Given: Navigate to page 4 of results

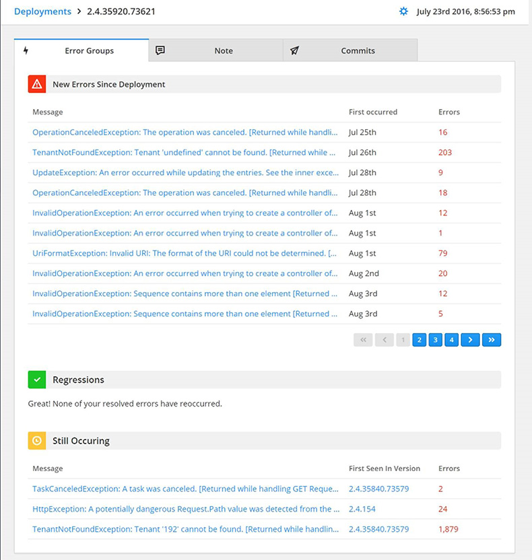Looking at the screenshot, I should (x=452, y=340).
